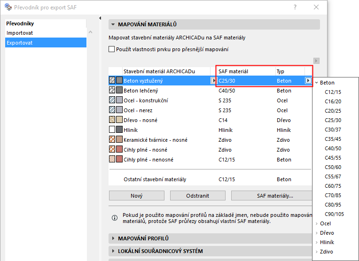Viewport: 359px width, 261px height.
Task: Choose C90/105 from the Beton list
Action: pos(334,214)
